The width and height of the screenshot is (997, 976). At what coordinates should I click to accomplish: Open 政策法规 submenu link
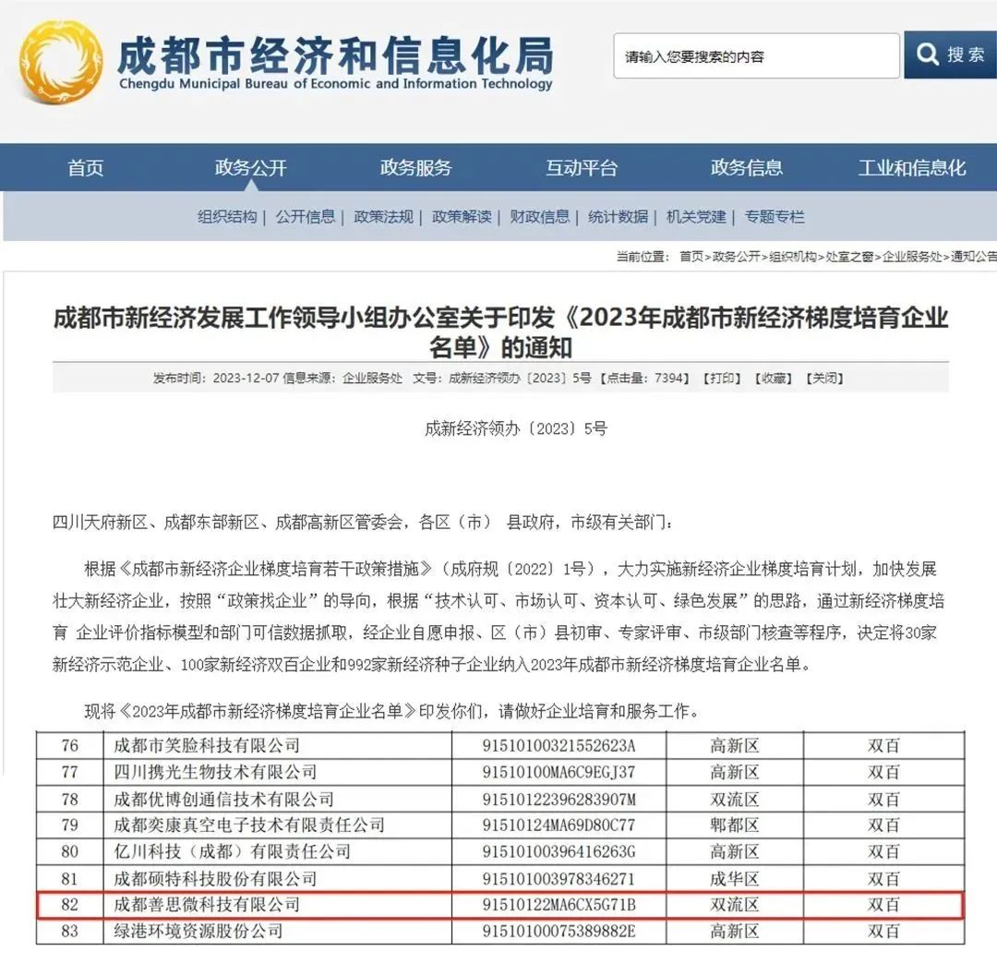(x=383, y=217)
